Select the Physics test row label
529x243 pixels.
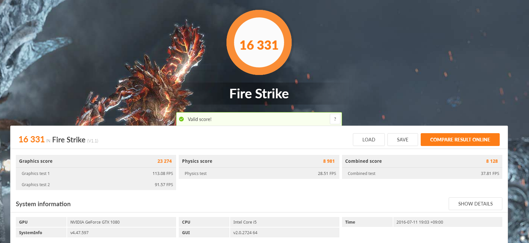[196, 173]
